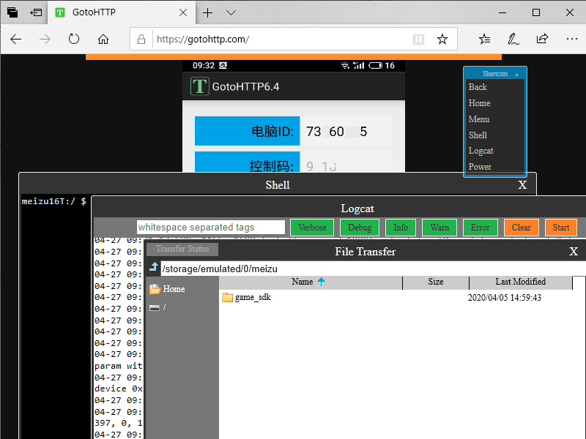Select the GotoHTTP browser tab
The image size is (586, 439).
click(122, 12)
